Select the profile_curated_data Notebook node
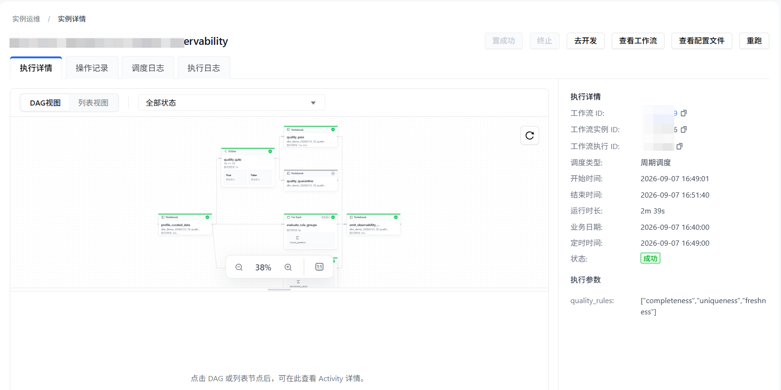The height and width of the screenshot is (390, 781). (185, 225)
